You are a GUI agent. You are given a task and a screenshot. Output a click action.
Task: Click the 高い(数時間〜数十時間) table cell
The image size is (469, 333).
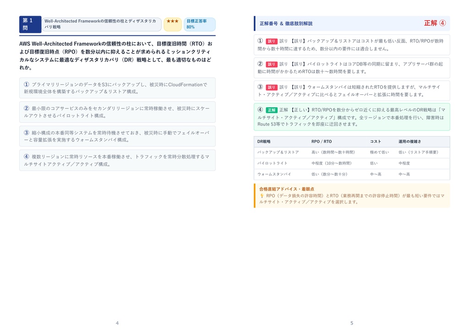point(333,152)
